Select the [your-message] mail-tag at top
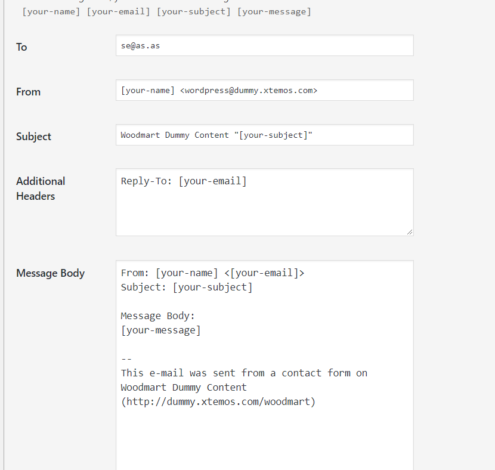This screenshot has width=495, height=470. tap(274, 11)
